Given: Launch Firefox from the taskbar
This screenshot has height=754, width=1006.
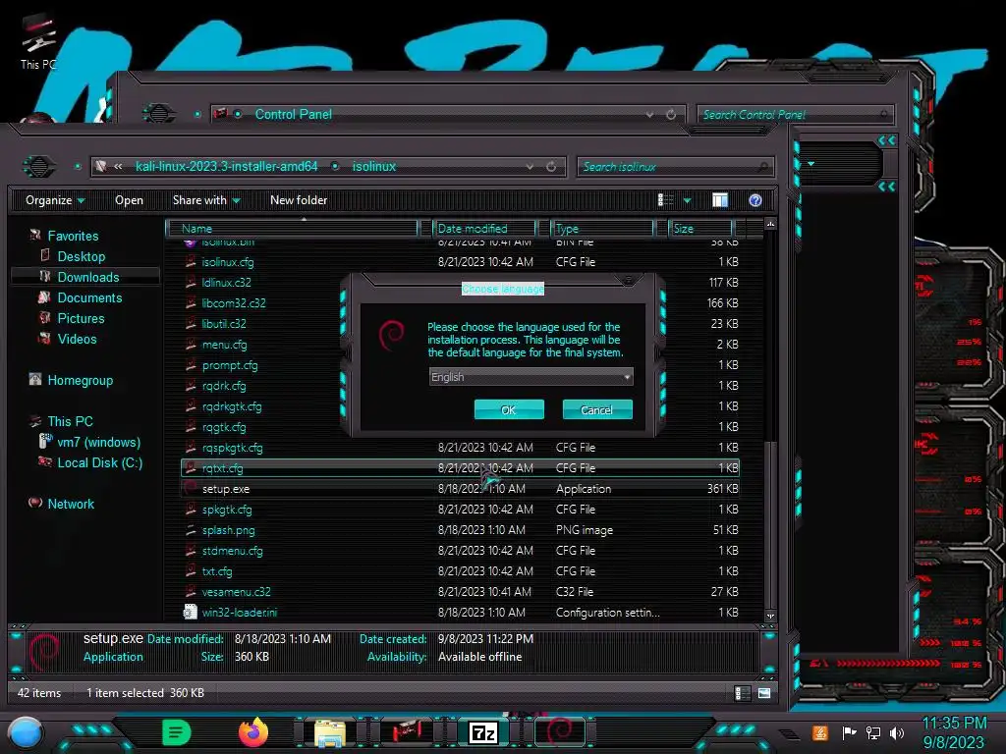Looking at the screenshot, I should [x=253, y=732].
